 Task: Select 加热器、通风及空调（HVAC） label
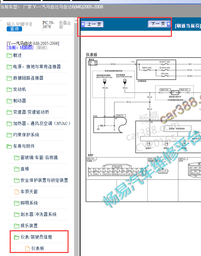click(x=42, y=123)
